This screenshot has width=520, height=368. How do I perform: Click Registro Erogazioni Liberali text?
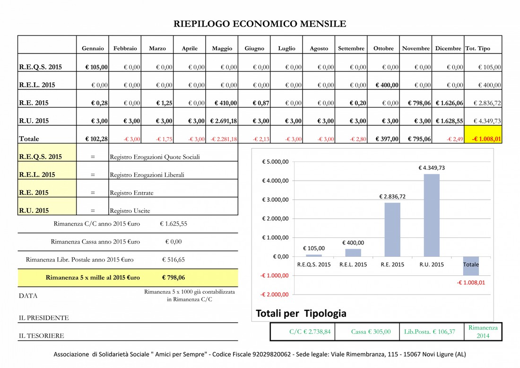147,175
